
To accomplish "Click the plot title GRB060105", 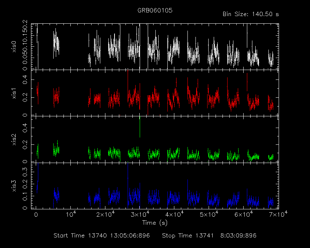I will tap(155, 10).
